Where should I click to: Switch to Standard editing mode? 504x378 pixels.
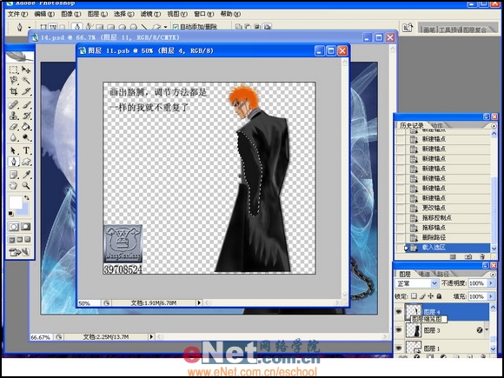14,227
